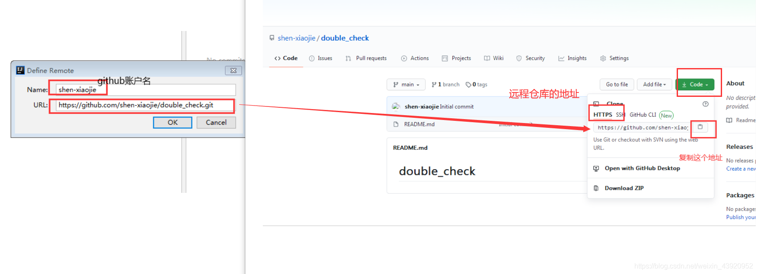This screenshot has width=757, height=274.
Task: Expand the main branch dropdown
Action: (406, 85)
